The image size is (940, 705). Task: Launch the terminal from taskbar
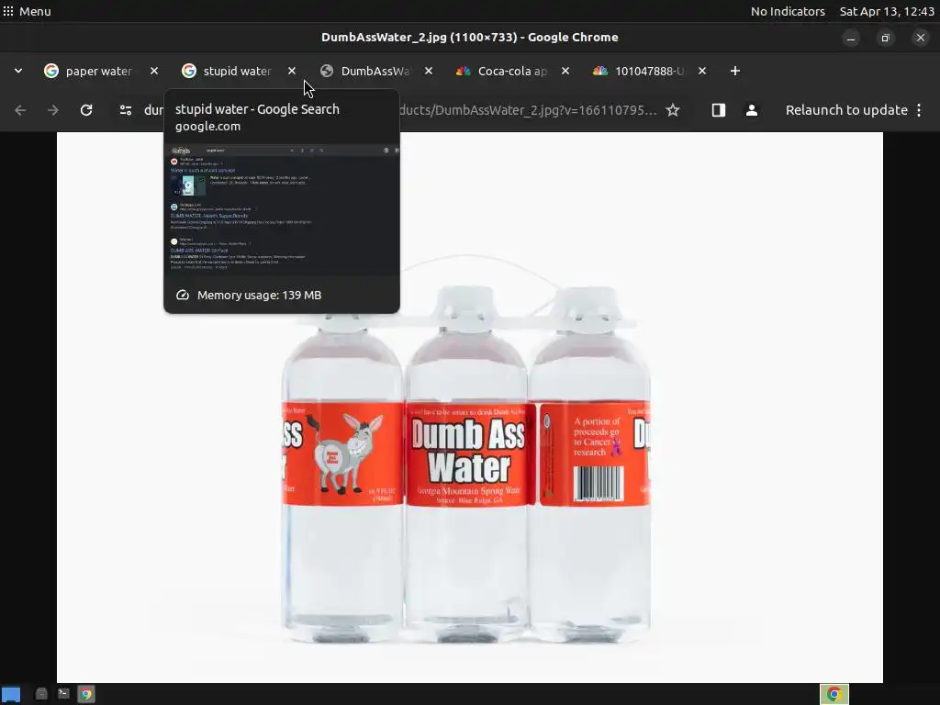point(63,694)
